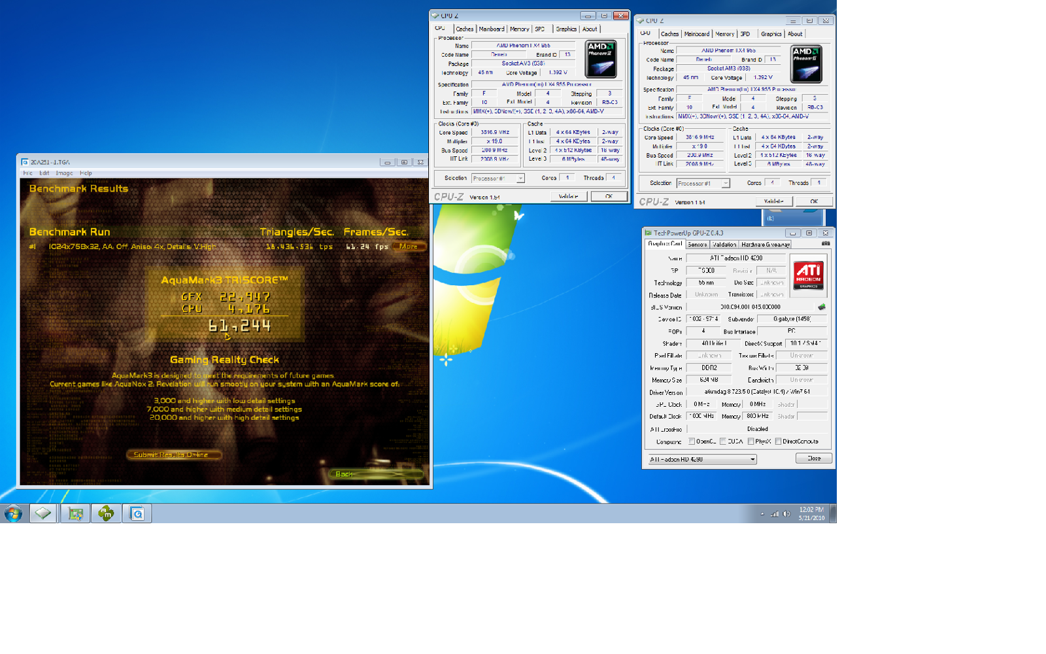Image resolution: width=1046 pixels, height=654 pixels.
Task: Open File menu in image viewer
Action: [x=27, y=173]
